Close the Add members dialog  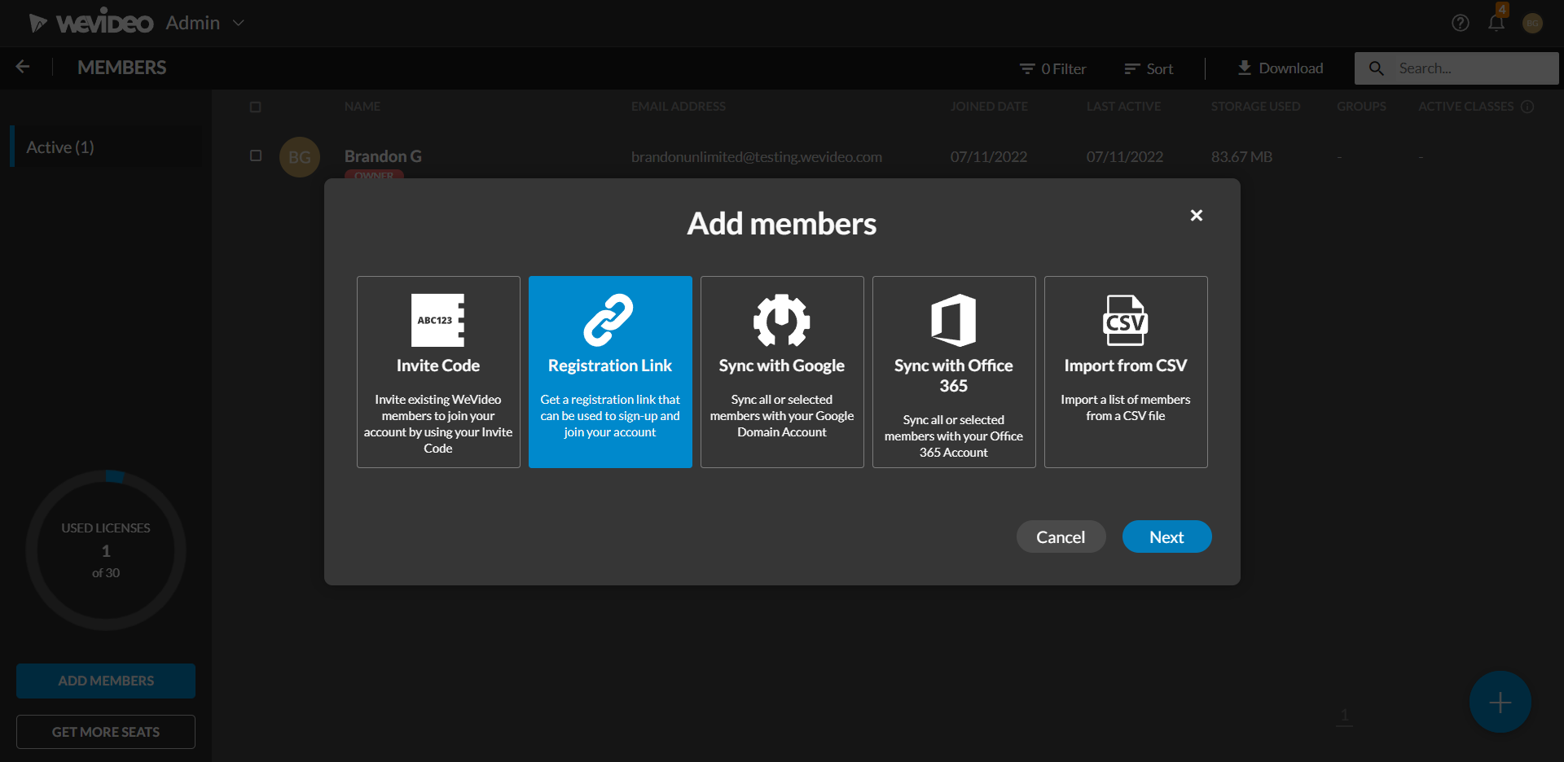(1196, 215)
